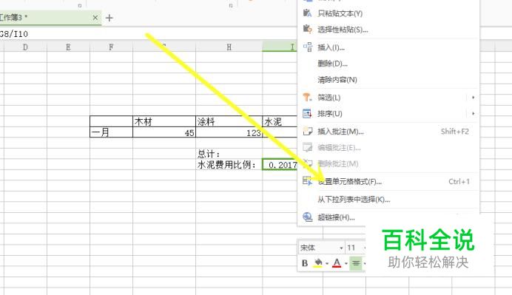
Task: Close the 工作簿3 tab
Action: click(x=95, y=18)
